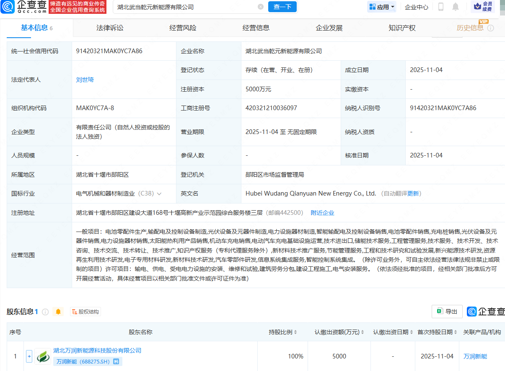
Task: Click the 查一下 search button
Action: coord(282,7)
